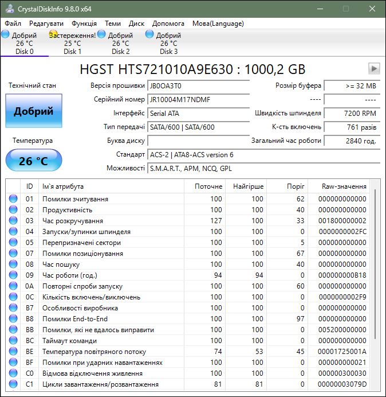The height and width of the screenshot is (397, 386).
Task: Switch to Disk 0 tab
Action: 25,43
